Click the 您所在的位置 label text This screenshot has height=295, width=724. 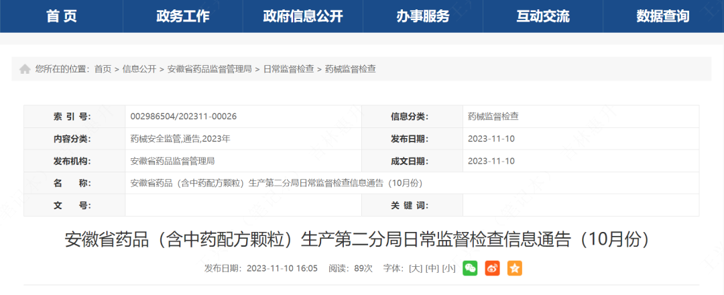click(62, 69)
